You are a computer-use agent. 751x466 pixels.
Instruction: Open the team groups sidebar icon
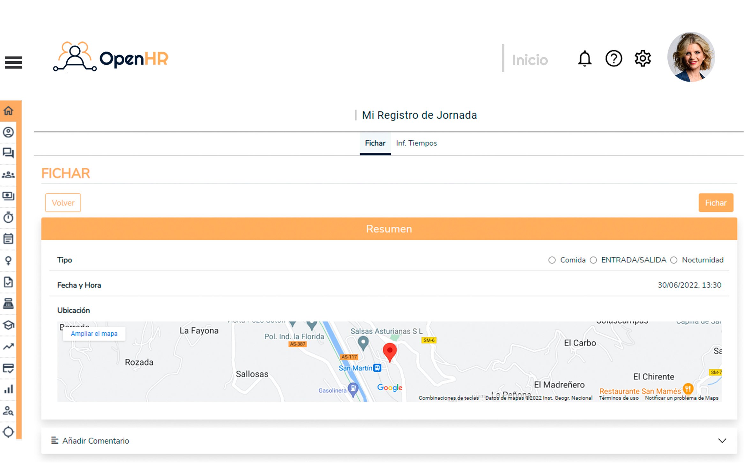[x=8, y=175]
